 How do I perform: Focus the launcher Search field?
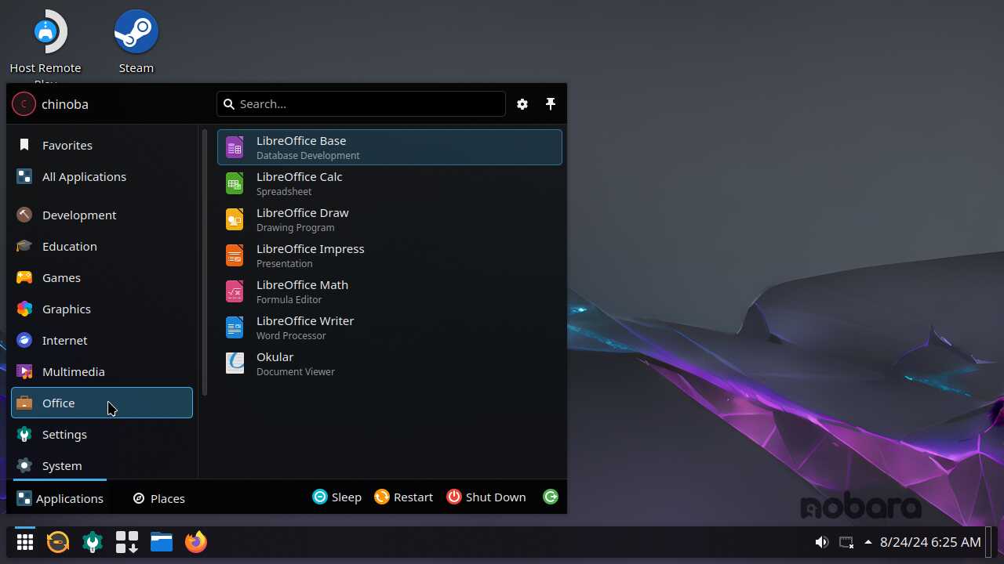coord(361,103)
